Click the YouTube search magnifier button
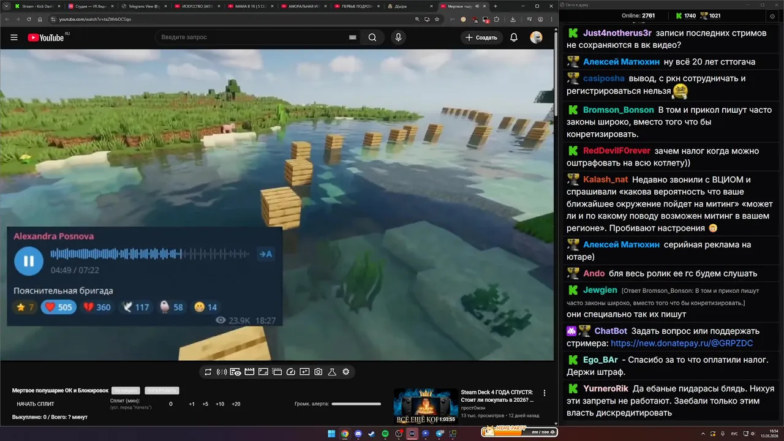 click(372, 37)
